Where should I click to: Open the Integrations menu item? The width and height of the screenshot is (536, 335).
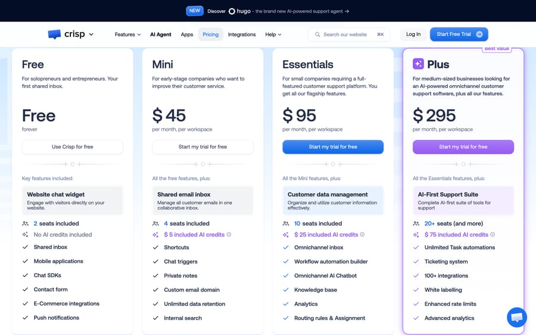tap(242, 35)
